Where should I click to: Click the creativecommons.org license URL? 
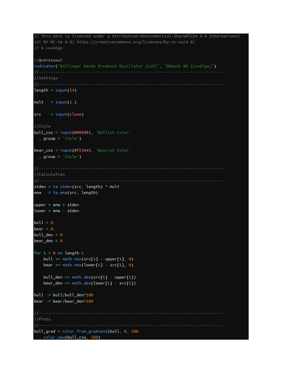click(x=136, y=42)
